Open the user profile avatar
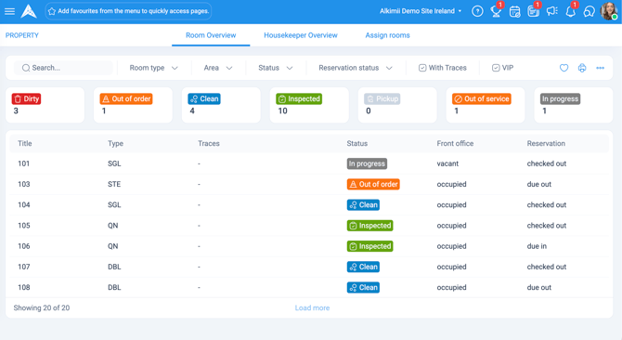The height and width of the screenshot is (340, 622). [609, 11]
